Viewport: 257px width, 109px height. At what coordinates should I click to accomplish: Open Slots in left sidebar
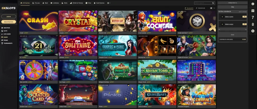tap(5, 31)
